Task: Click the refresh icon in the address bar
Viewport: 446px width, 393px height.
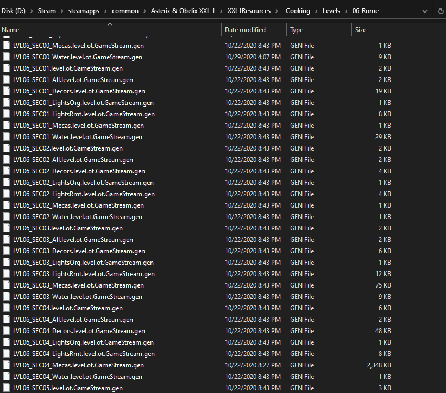Action: (x=441, y=11)
